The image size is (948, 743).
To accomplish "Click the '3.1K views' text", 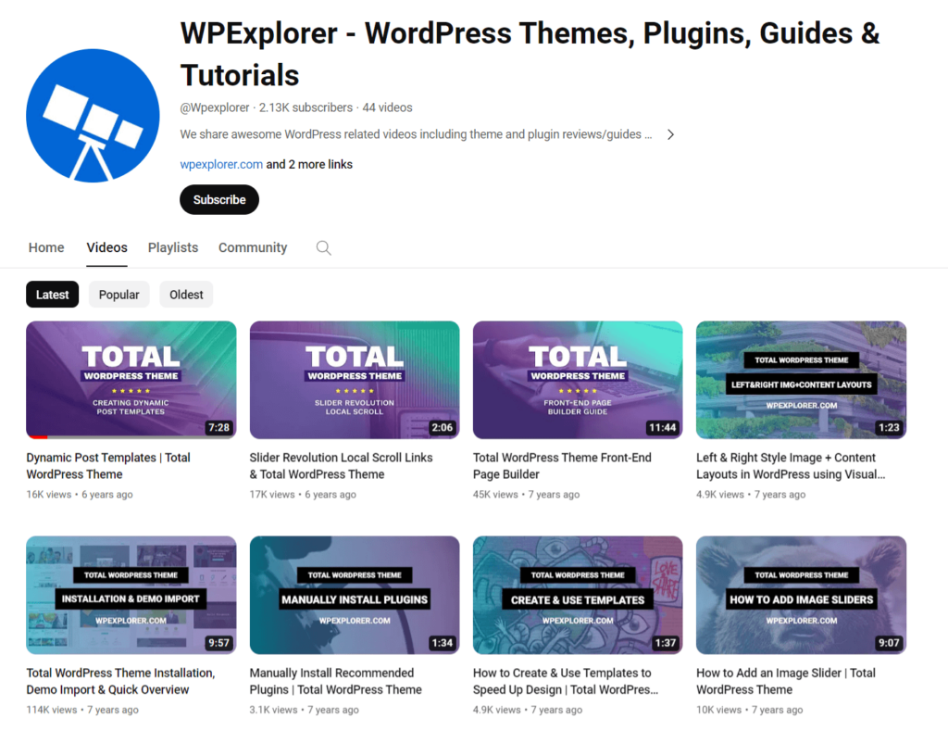I will 273,710.
